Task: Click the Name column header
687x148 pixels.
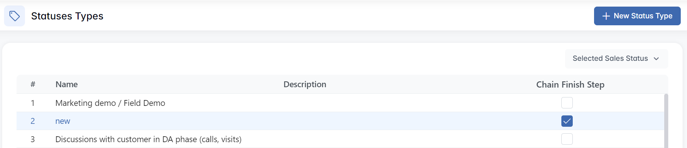Action: click(x=66, y=85)
